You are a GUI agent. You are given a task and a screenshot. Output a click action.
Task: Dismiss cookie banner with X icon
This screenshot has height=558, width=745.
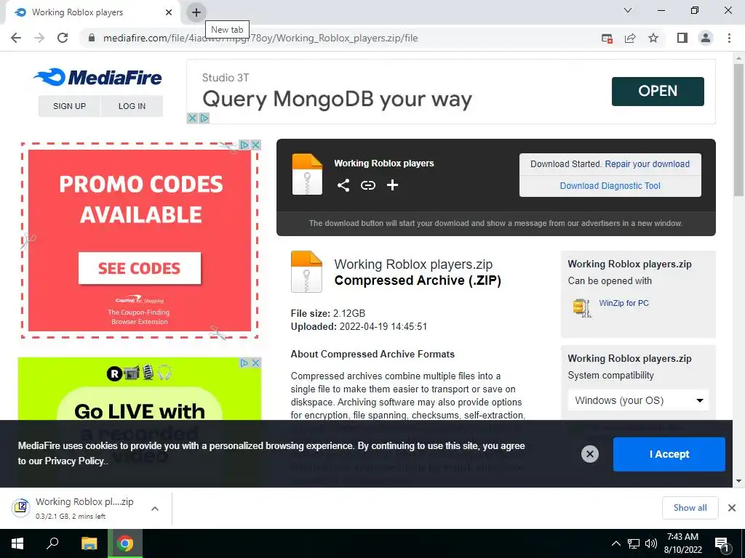point(589,454)
